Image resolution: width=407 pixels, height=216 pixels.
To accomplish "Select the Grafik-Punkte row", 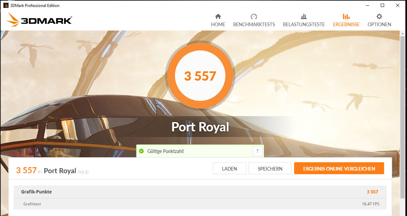I will pyautogui.click(x=200, y=192).
